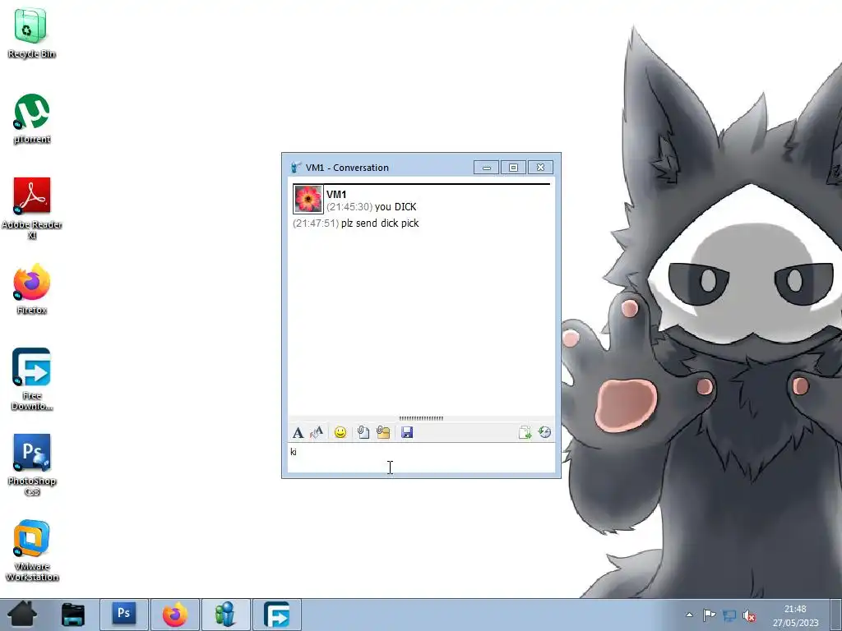Viewport: 842px width, 631px height.
Task: Minimize the VM1 Conversation window
Action: [x=487, y=168]
